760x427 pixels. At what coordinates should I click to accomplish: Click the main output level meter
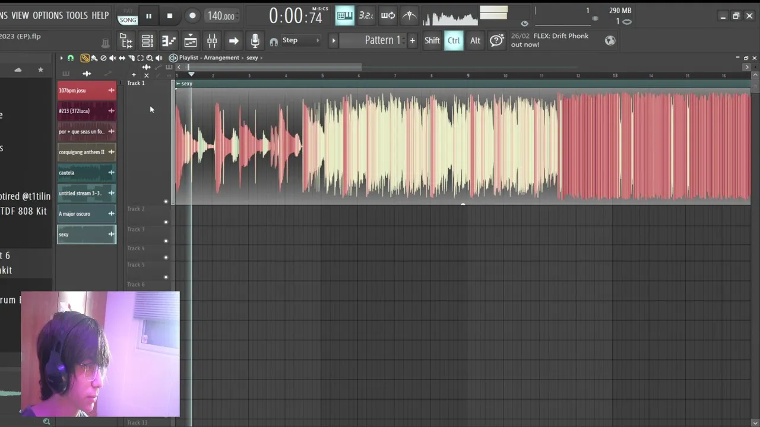click(493, 12)
